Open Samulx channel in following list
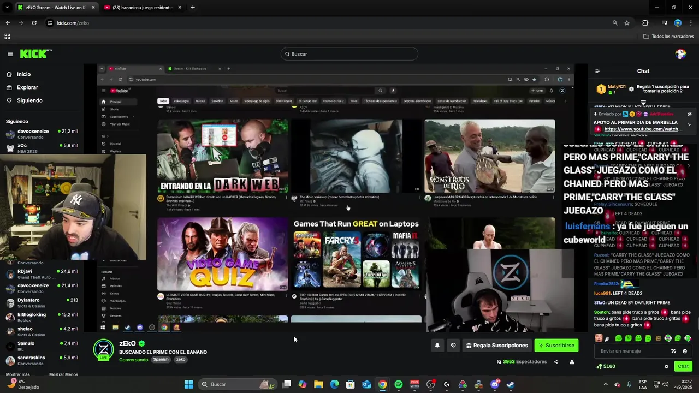The image size is (699, 393). pyautogui.click(x=42, y=346)
